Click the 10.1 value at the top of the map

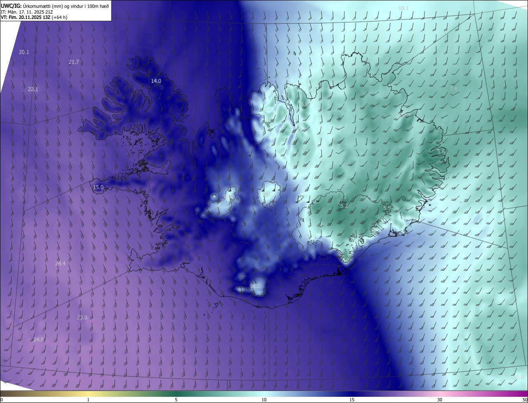click(403, 8)
